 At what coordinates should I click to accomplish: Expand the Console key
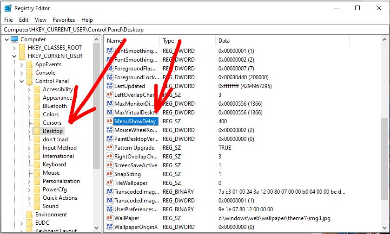click(x=22, y=73)
